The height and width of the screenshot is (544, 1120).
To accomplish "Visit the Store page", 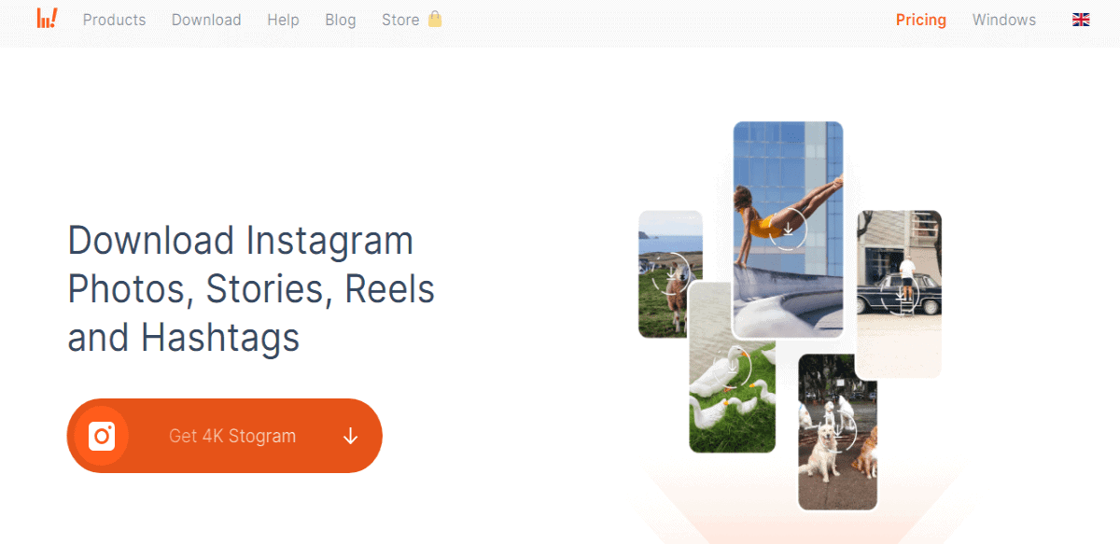I will 400,20.
